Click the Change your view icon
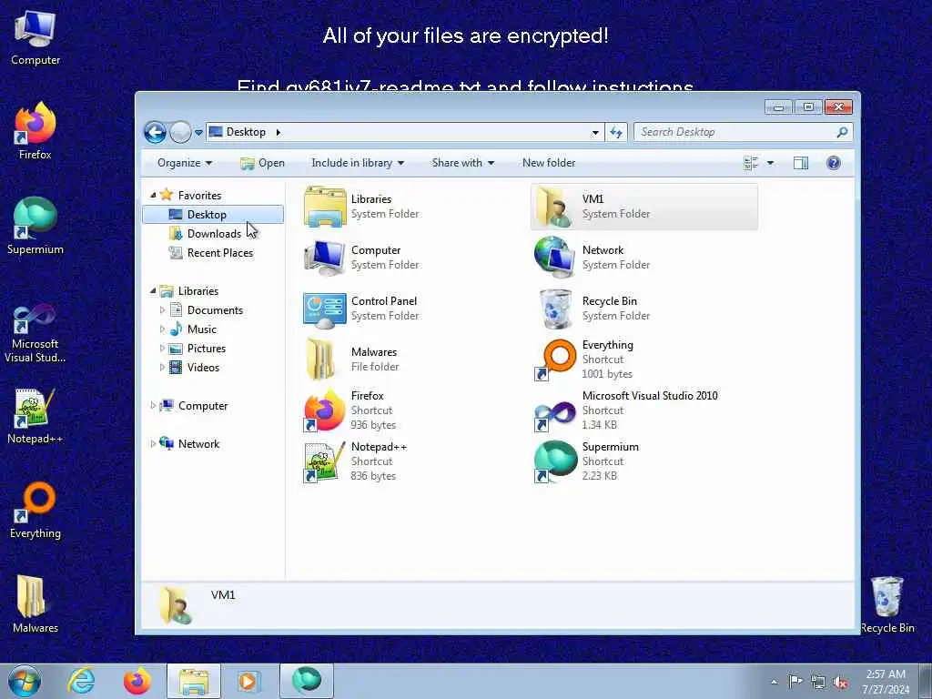The width and height of the screenshot is (932, 699). pyautogui.click(x=751, y=163)
